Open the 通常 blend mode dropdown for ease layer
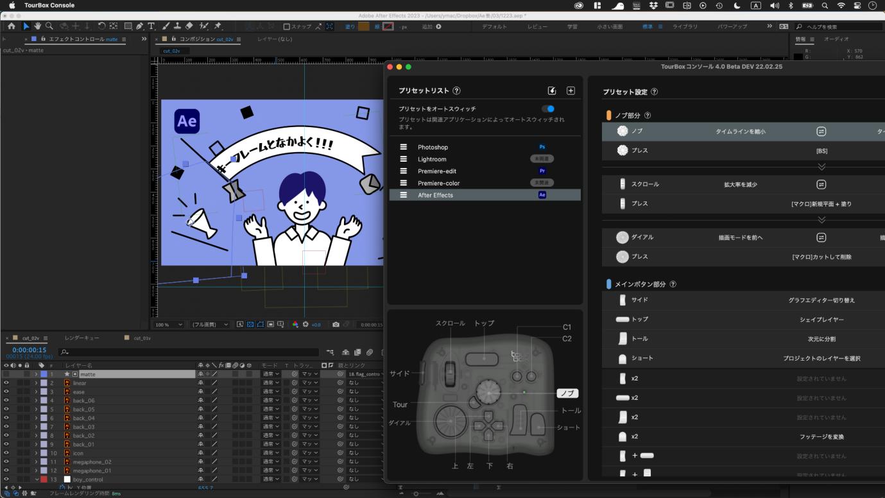Viewport: 885px width, 498px height. point(271,391)
